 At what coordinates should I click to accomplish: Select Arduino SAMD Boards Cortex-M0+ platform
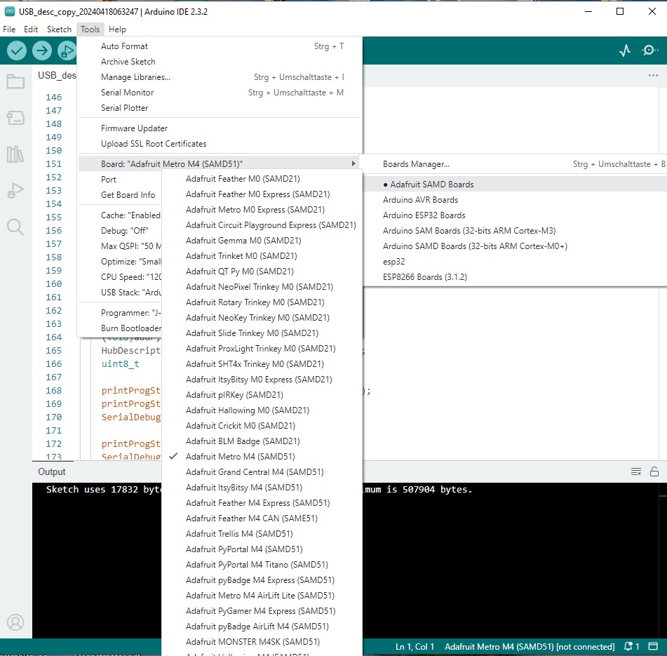pos(516,246)
